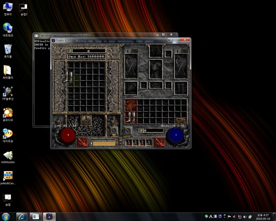Click the weapon slot above the gloves slot
Image resolution: width=276 pixels, height=221 pixels.
click(131, 66)
